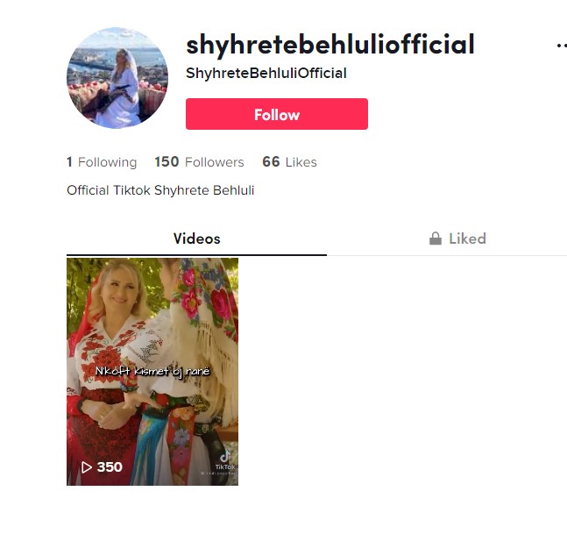Open the circular profile avatar photo
The image size is (567, 541).
click(x=117, y=78)
